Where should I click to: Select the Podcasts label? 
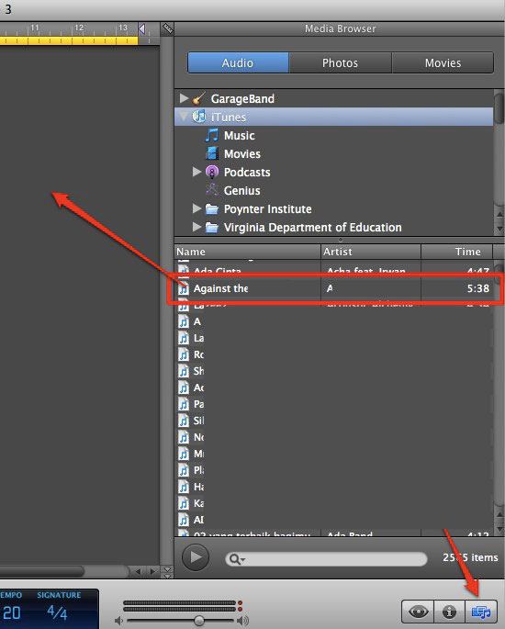pos(247,173)
